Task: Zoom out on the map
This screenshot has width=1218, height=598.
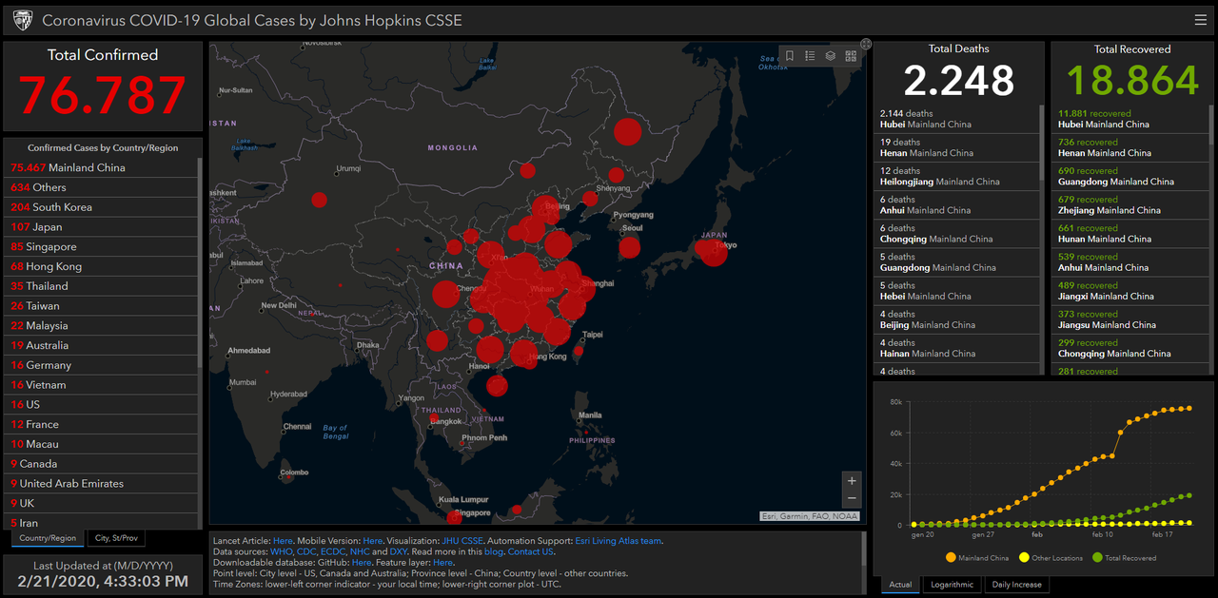Action: pyautogui.click(x=852, y=498)
